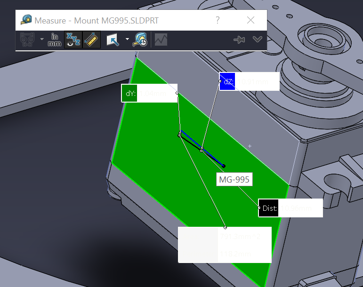Toggle Show XYZ Measurements
This screenshot has height=287, width=363.
(x=73, y=40)
